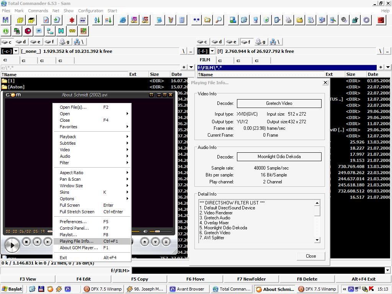Click the F5 Copy button
This screenshot has height=294, width=392.
pyautogui.click(x=139, y=279)
